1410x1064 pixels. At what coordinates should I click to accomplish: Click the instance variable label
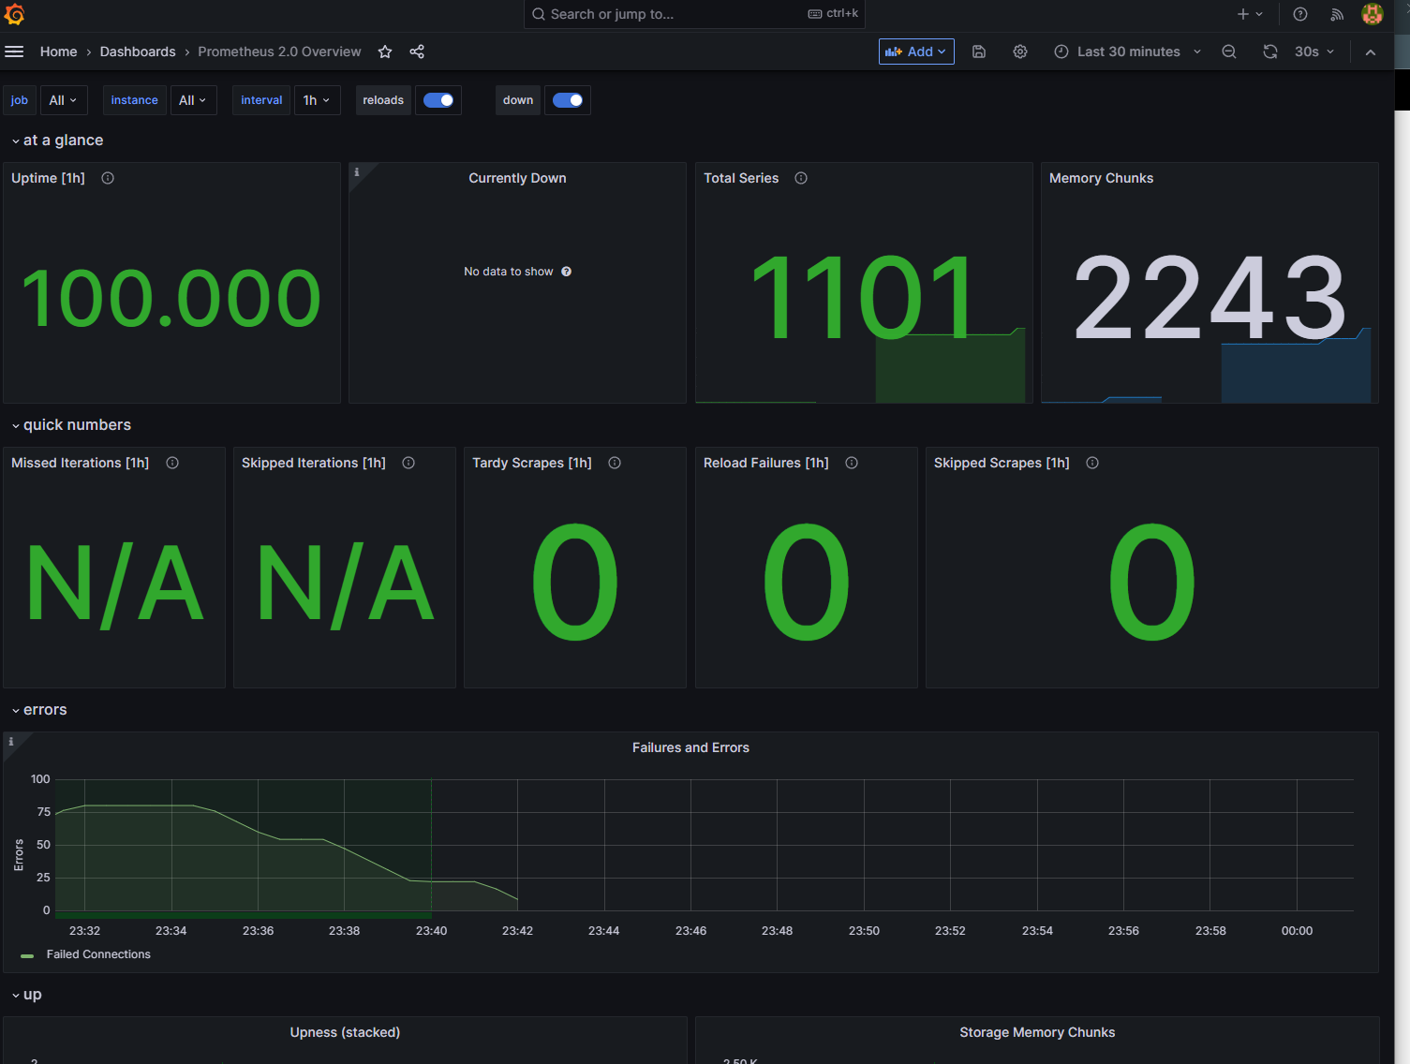[135, 100]
